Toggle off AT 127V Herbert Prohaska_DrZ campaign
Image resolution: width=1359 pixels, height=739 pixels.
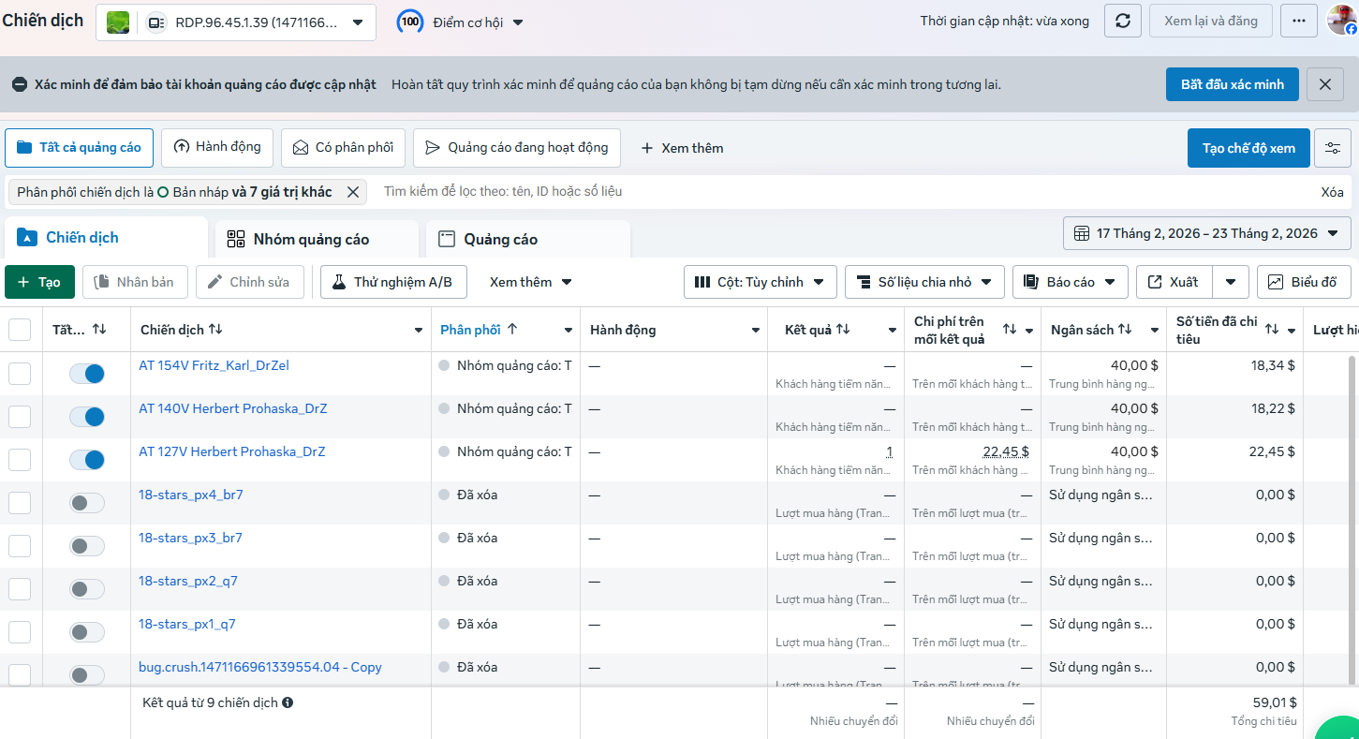87,460
